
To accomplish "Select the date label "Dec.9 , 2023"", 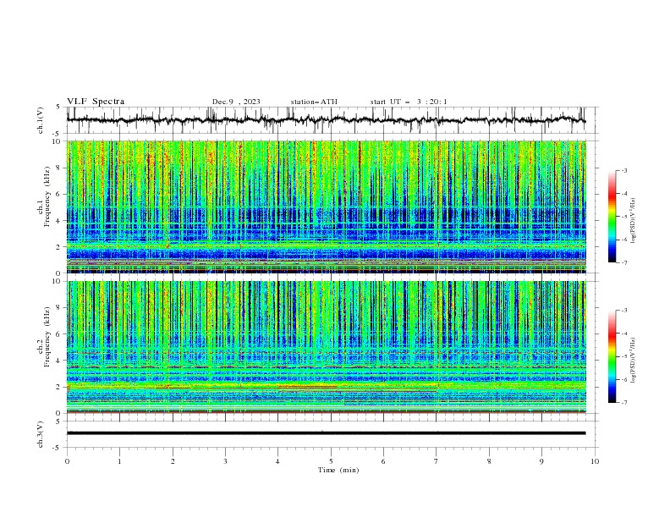I will (x=236, y=102).
